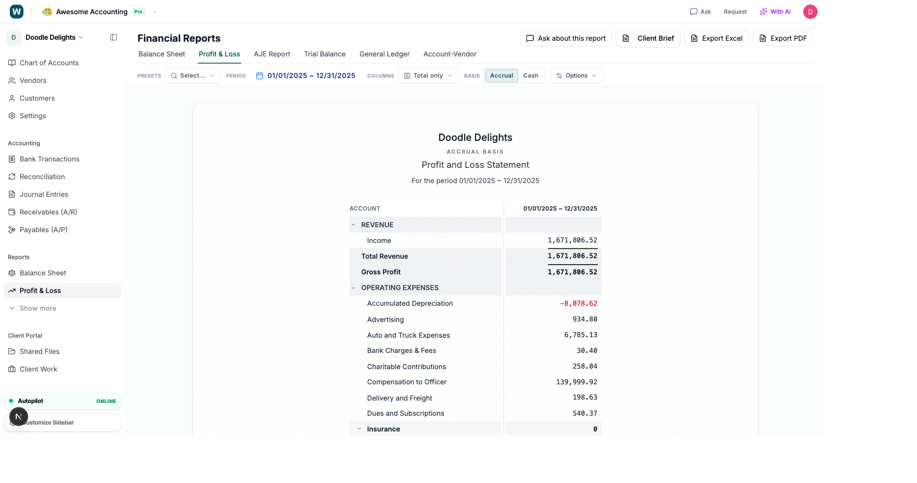
Task: Collapse the Operating Expenses section
Action: pos(353,288)
